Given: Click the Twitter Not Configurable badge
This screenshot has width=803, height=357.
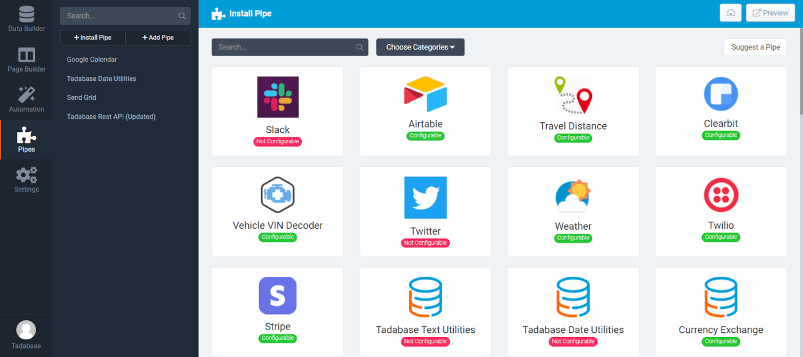Looking at the screenshot, I should click(x=426, y=243).
